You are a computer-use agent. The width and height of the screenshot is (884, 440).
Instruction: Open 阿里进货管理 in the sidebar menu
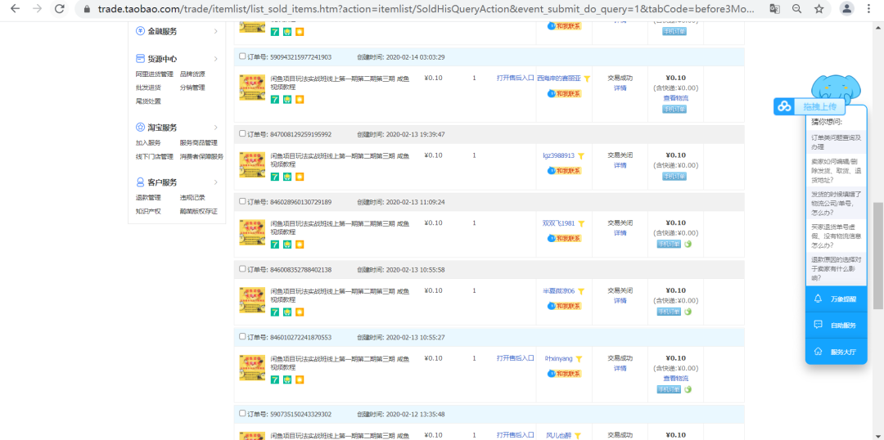[x=152, y=74]
